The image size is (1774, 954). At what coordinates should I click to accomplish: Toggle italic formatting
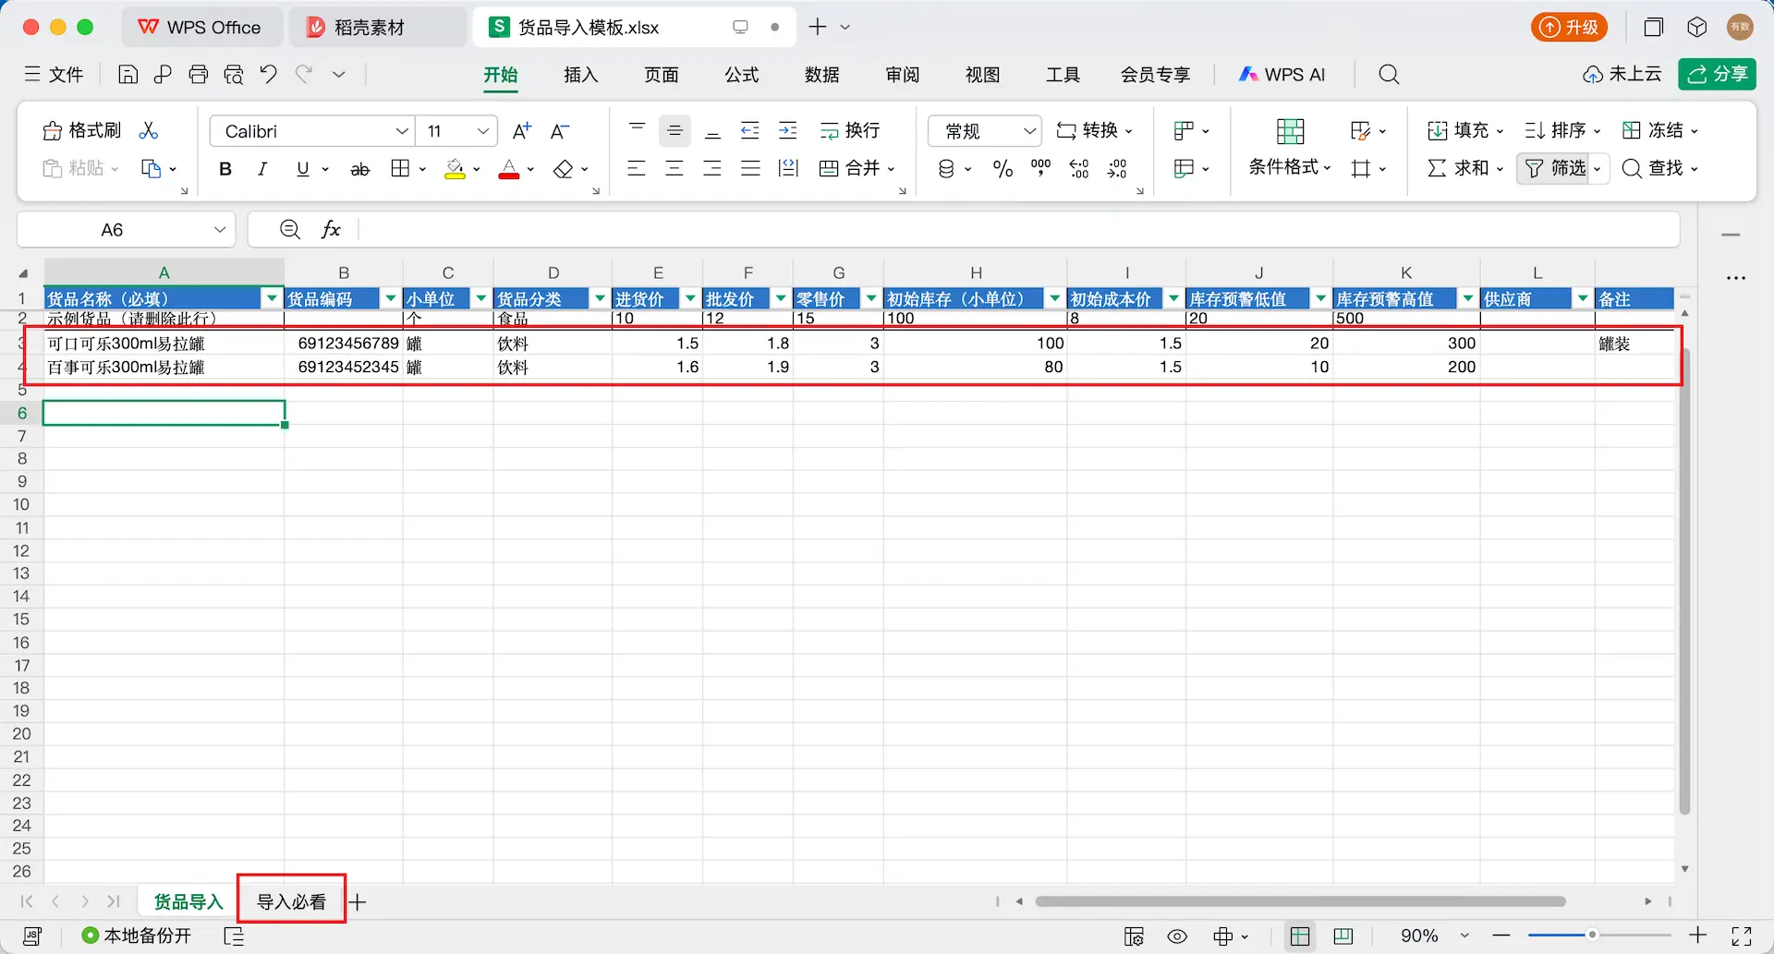coord(262,169)
